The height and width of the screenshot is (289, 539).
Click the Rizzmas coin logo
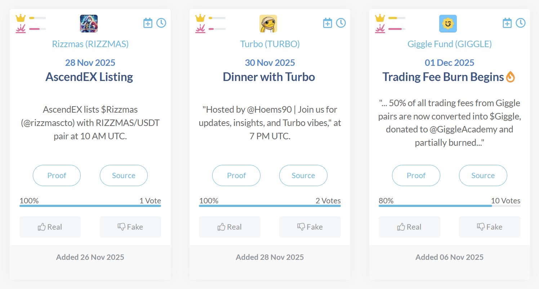click(89, 23)
